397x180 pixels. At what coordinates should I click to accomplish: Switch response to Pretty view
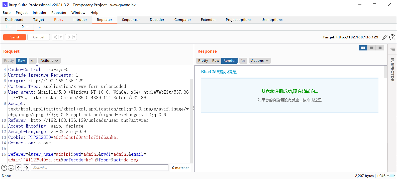pos(203,61)
